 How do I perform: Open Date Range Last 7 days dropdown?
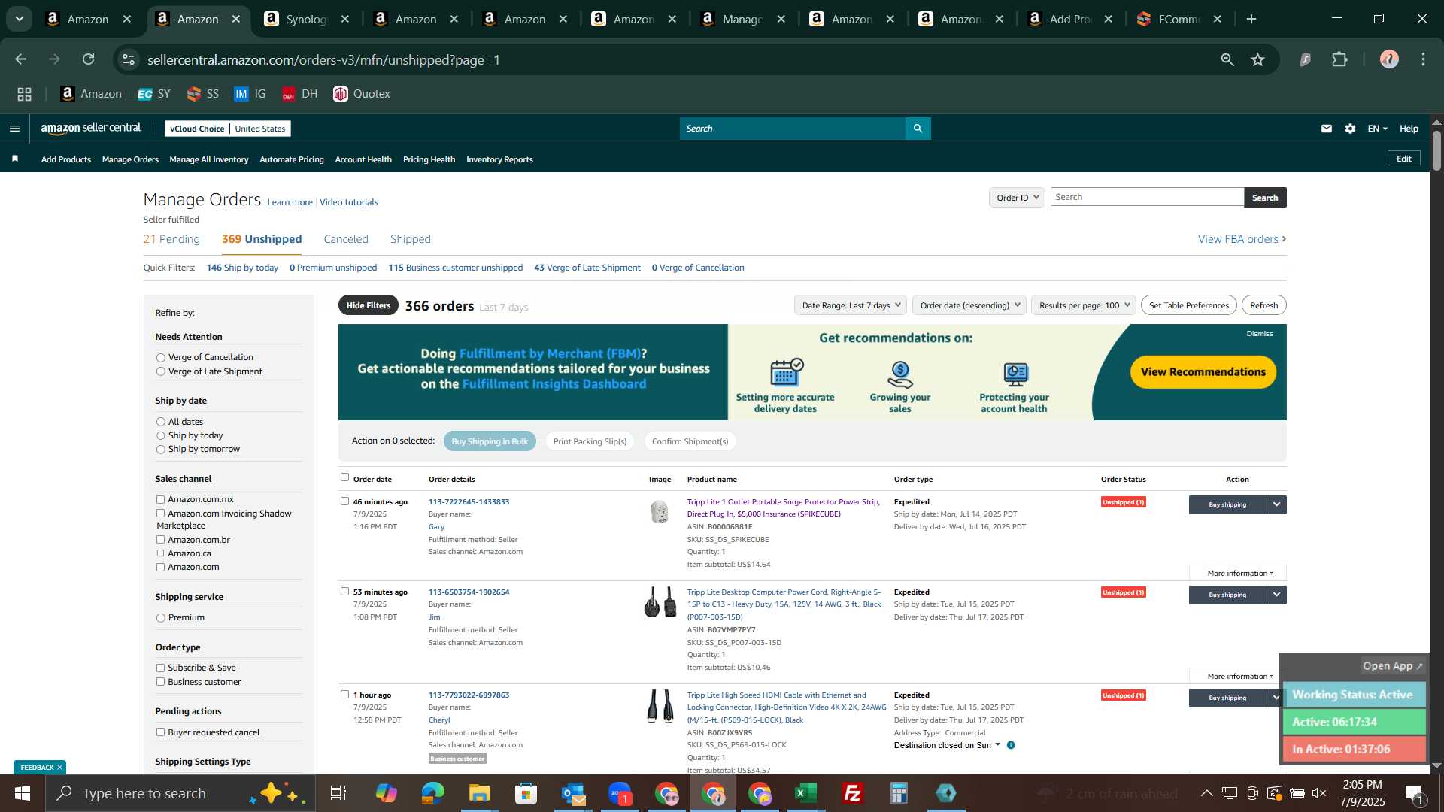click(x=851, y=305)
